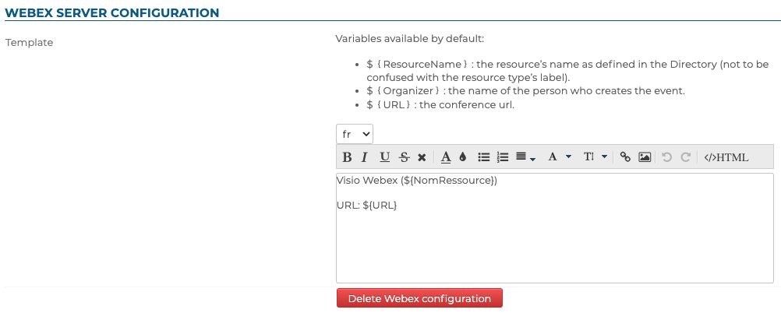Viewport: 781px width, 313px height.
Task: Open the font family dropdown
Action: 560,157
